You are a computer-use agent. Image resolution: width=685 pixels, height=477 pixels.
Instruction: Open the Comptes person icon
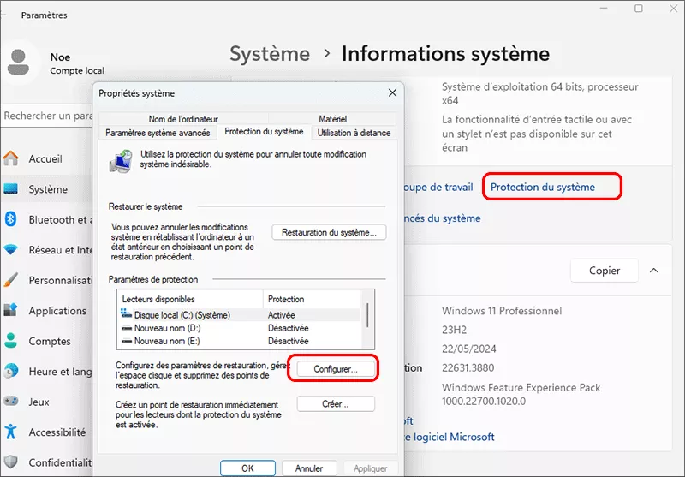(x=10, y=341)
